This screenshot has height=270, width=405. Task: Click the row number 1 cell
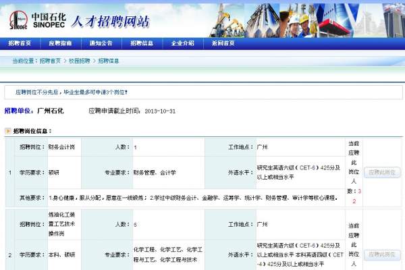pyautogui.click(x=10, y=173)
